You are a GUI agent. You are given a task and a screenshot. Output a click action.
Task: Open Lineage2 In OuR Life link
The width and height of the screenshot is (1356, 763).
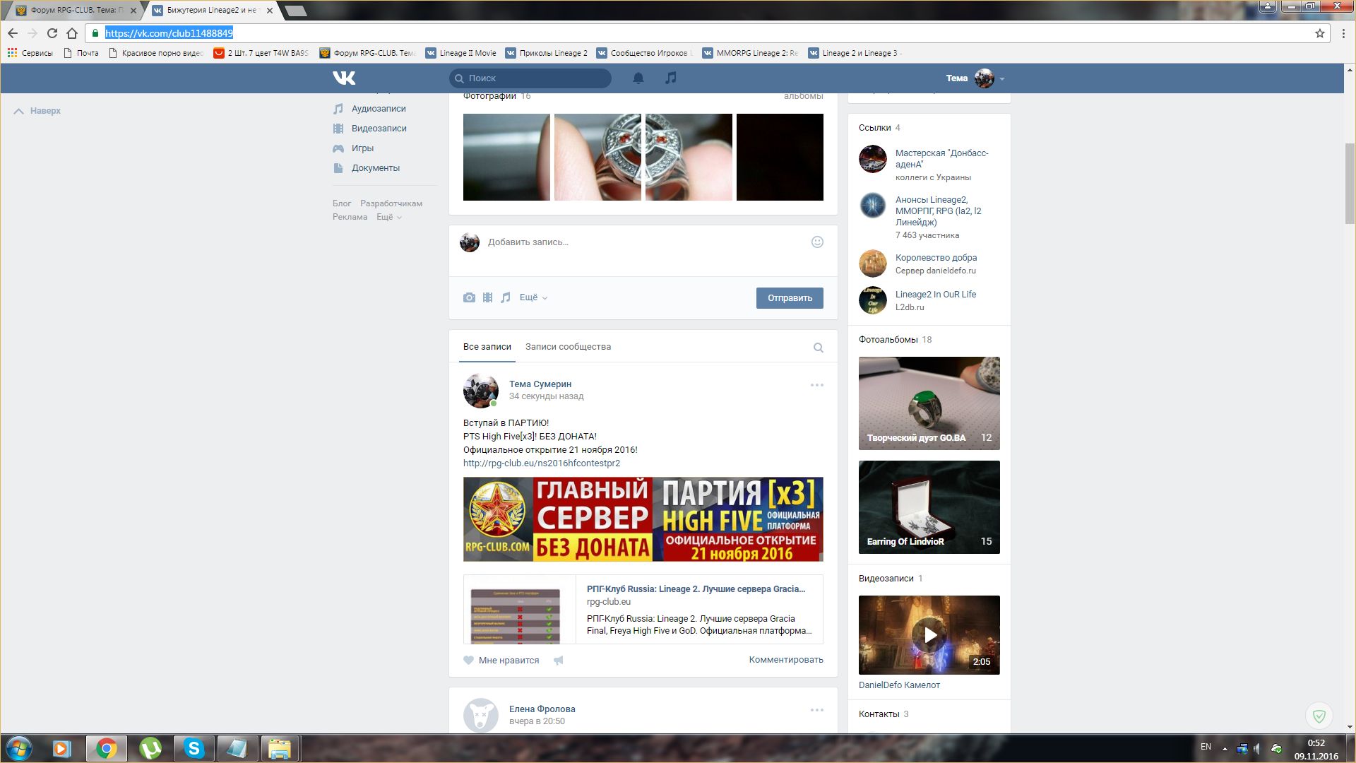[x=936, y=295]
